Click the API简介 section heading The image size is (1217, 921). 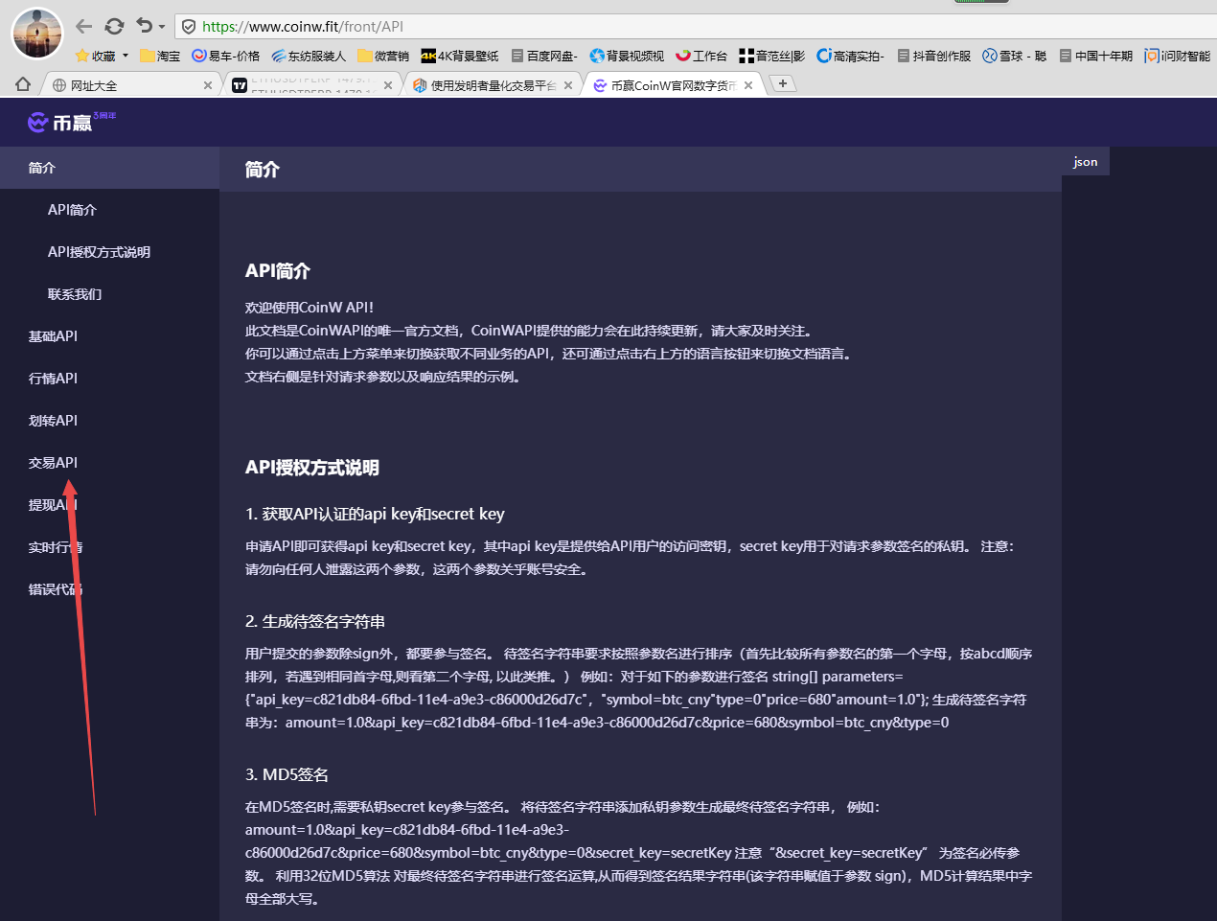click(x=278, y=271)
